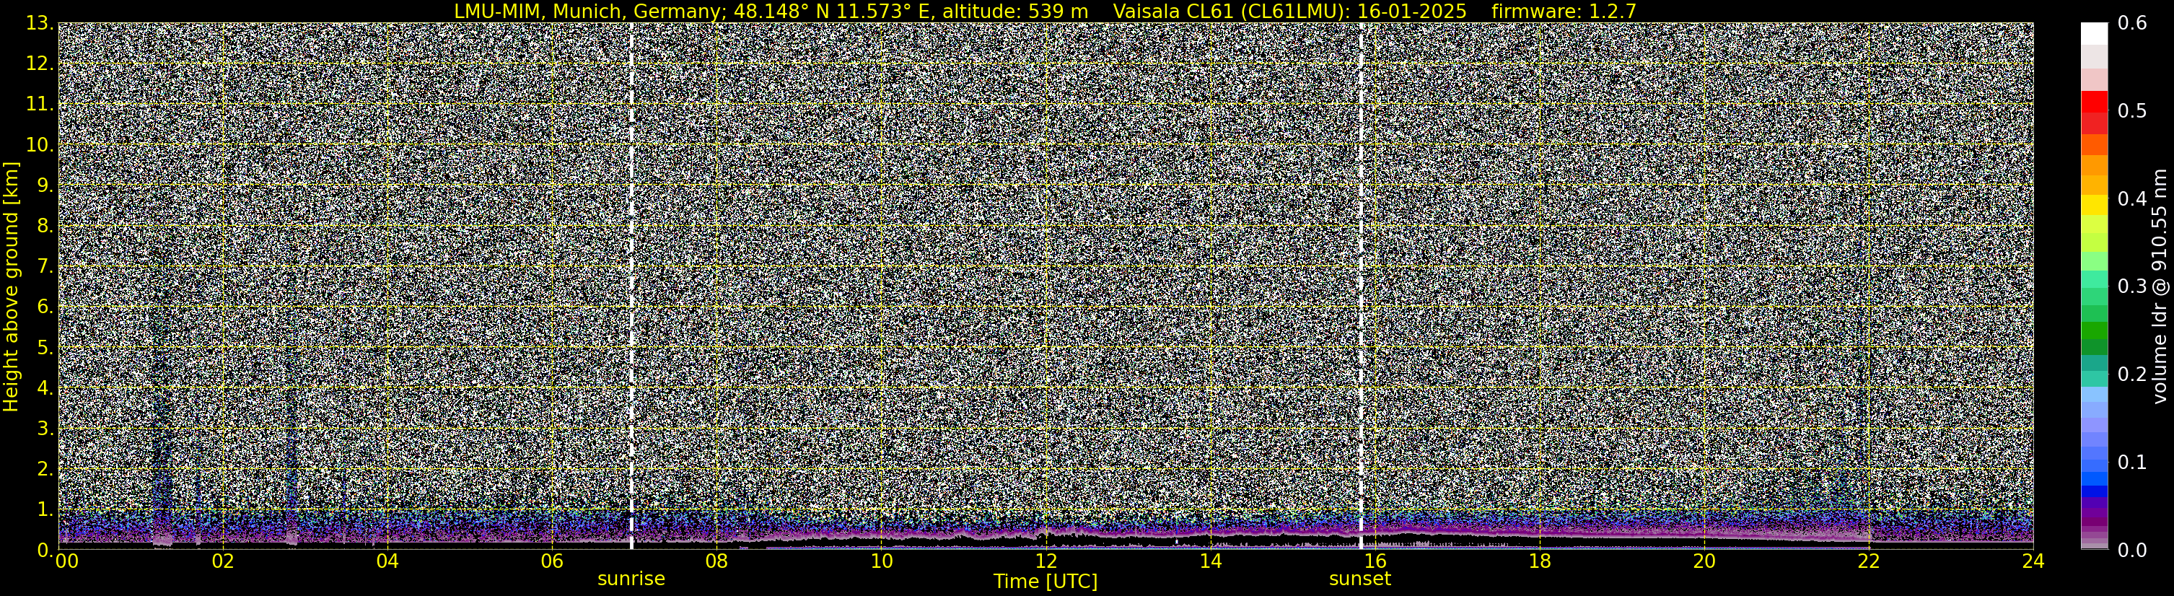Click the 'sunrise' label below axis
The height and width of the screenshot is (596, 2174).
(631, 579)
